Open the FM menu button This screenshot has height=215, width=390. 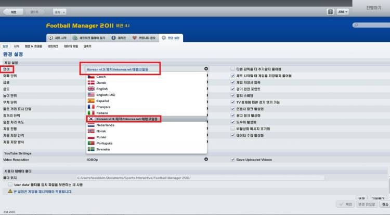pyautogui.click(x=343, y=11)
